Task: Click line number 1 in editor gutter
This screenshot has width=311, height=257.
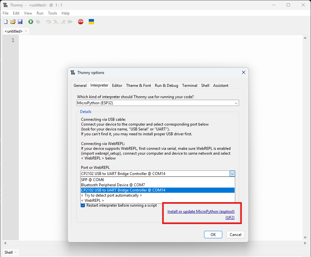Action: point(13,40)
